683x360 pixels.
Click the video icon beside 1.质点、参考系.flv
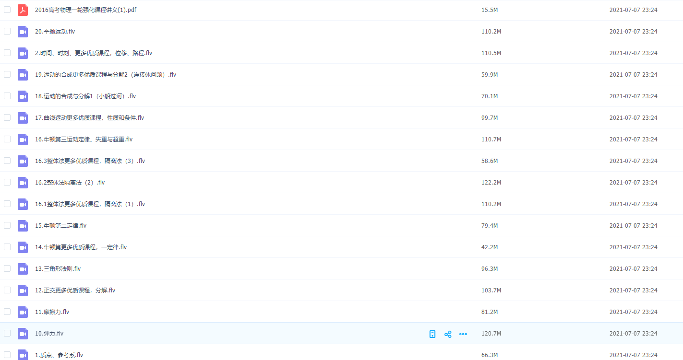pyautogui.click(x=23, y=355)
